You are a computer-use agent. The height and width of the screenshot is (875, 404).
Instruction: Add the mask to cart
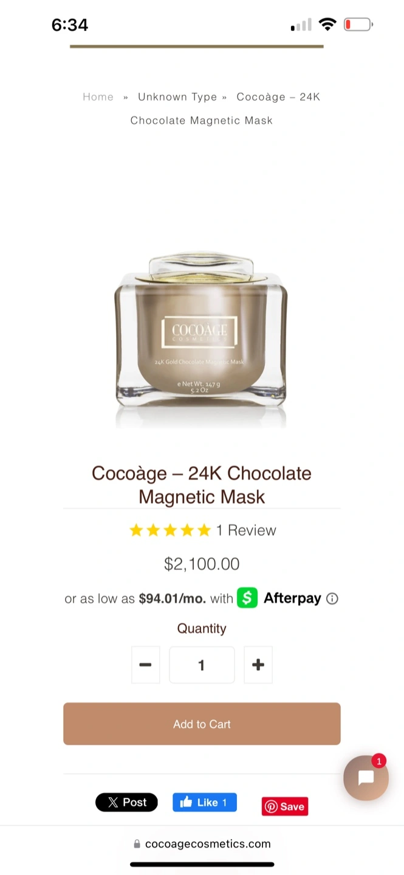202,724
